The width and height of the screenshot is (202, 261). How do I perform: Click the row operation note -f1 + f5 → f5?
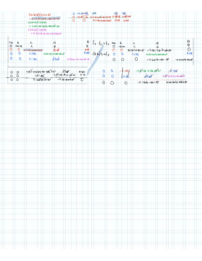tap(101, 54)
